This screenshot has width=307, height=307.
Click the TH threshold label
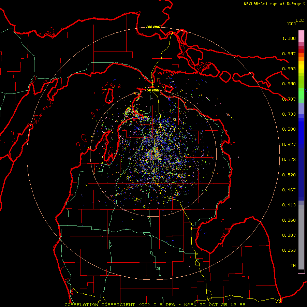coord(293,266)
